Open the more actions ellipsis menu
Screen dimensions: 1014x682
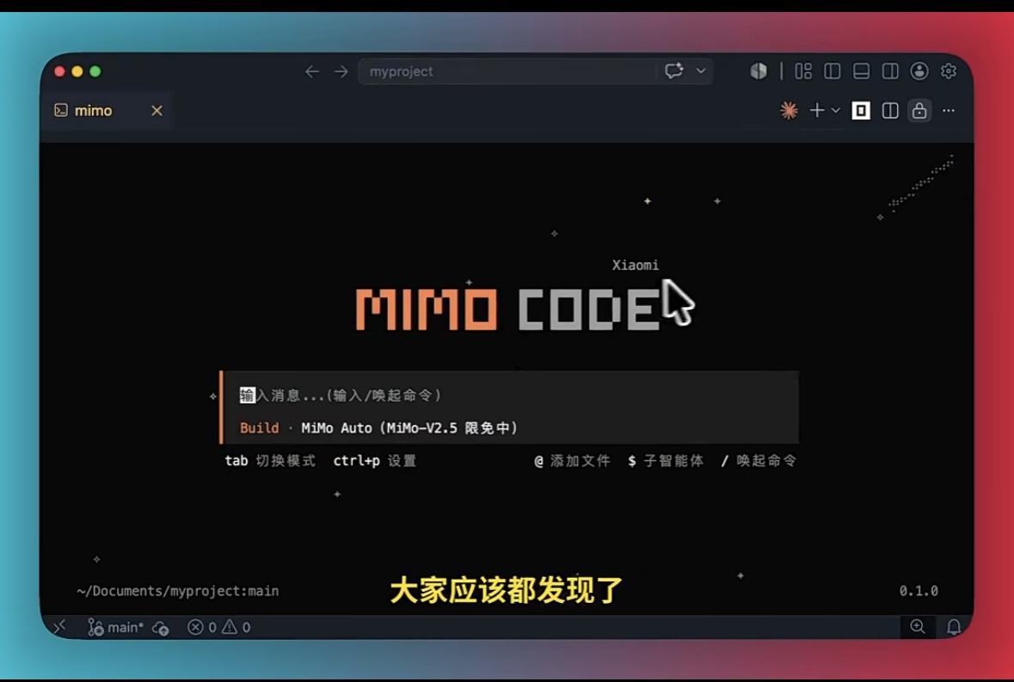point(949,111)
